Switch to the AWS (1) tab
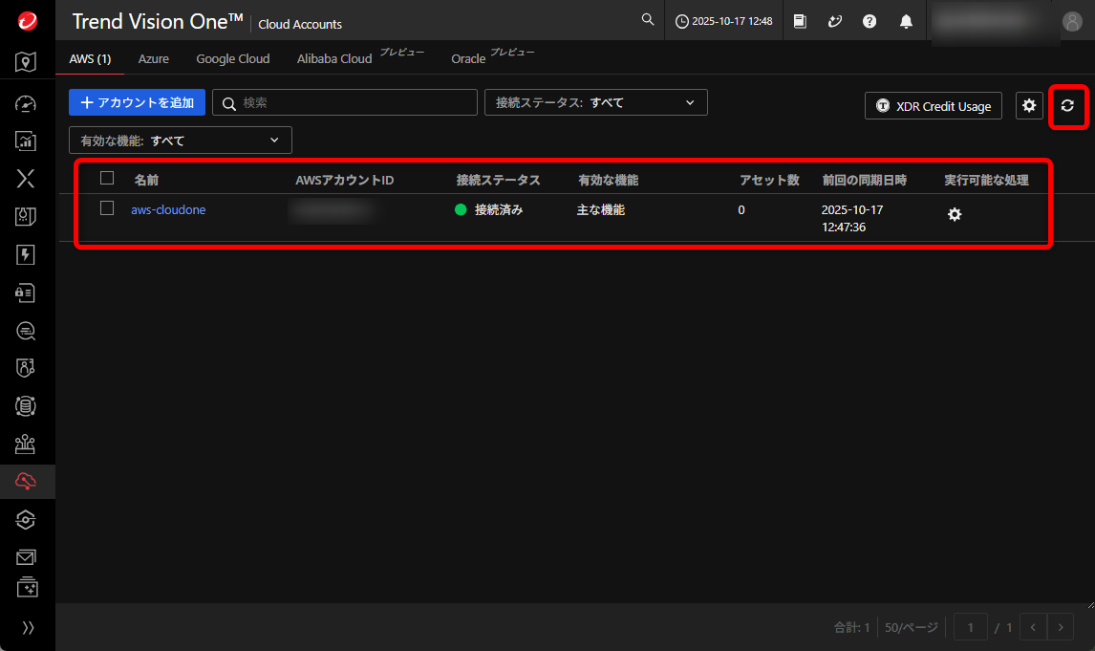This screenshot has height=651, width=1095. click(x=90, y=58)
